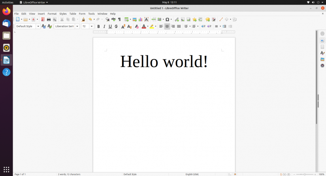Click Activities in the top bar

8,2
